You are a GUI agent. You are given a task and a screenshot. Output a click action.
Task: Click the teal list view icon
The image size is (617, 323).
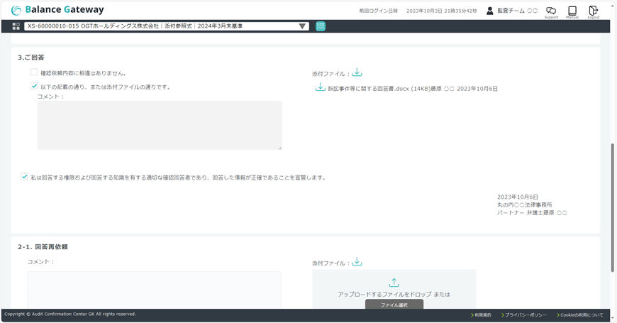321,26
